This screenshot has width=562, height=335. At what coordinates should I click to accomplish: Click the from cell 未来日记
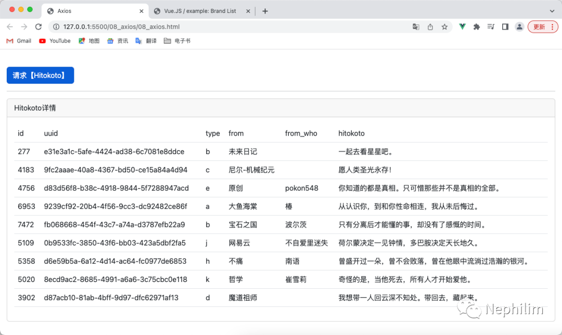click(x=242, y=152)
